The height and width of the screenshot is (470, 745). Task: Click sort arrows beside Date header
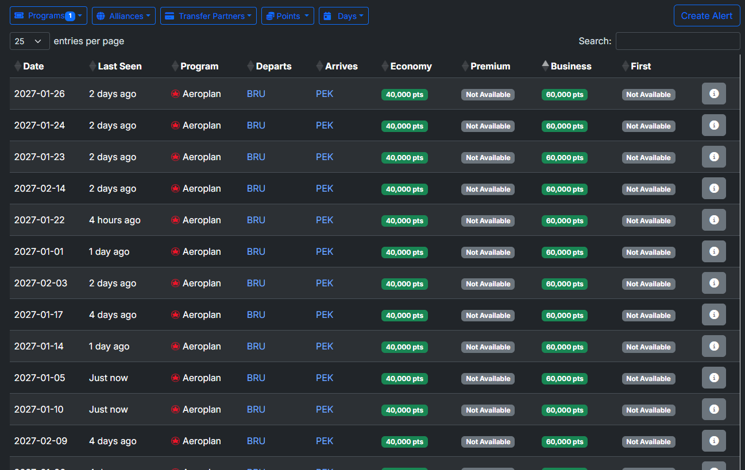(17, 67)
